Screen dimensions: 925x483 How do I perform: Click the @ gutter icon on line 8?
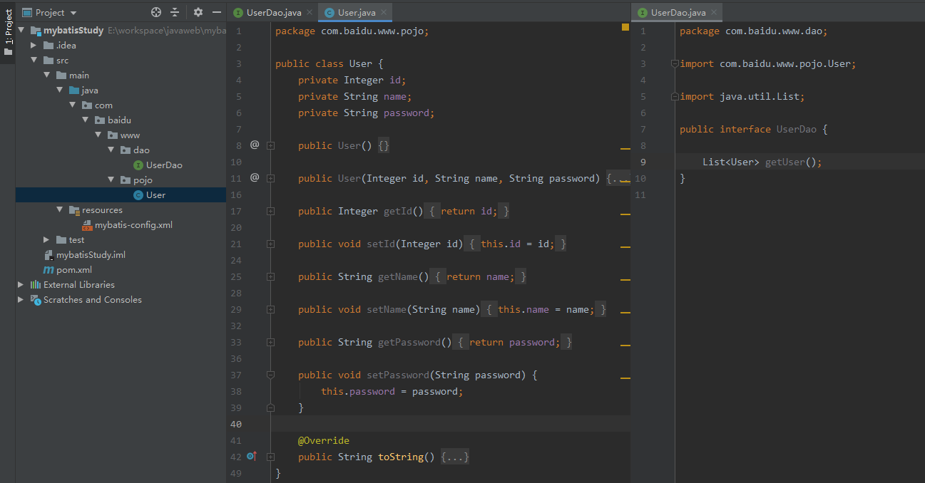pyautogui.click(x=255, y=145)
